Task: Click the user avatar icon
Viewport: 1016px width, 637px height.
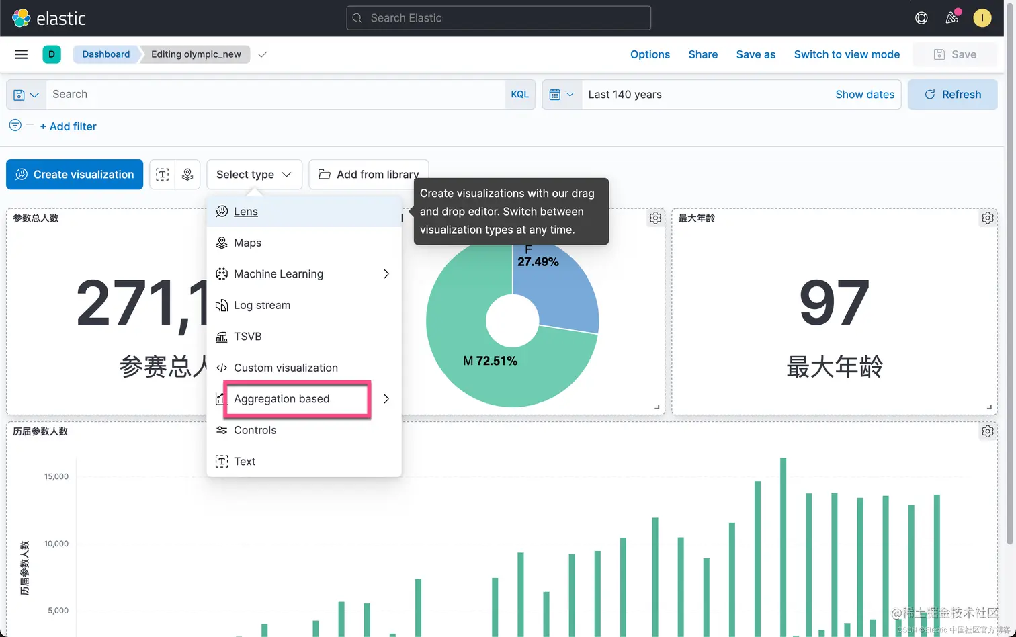Action: tap(982, 18)
